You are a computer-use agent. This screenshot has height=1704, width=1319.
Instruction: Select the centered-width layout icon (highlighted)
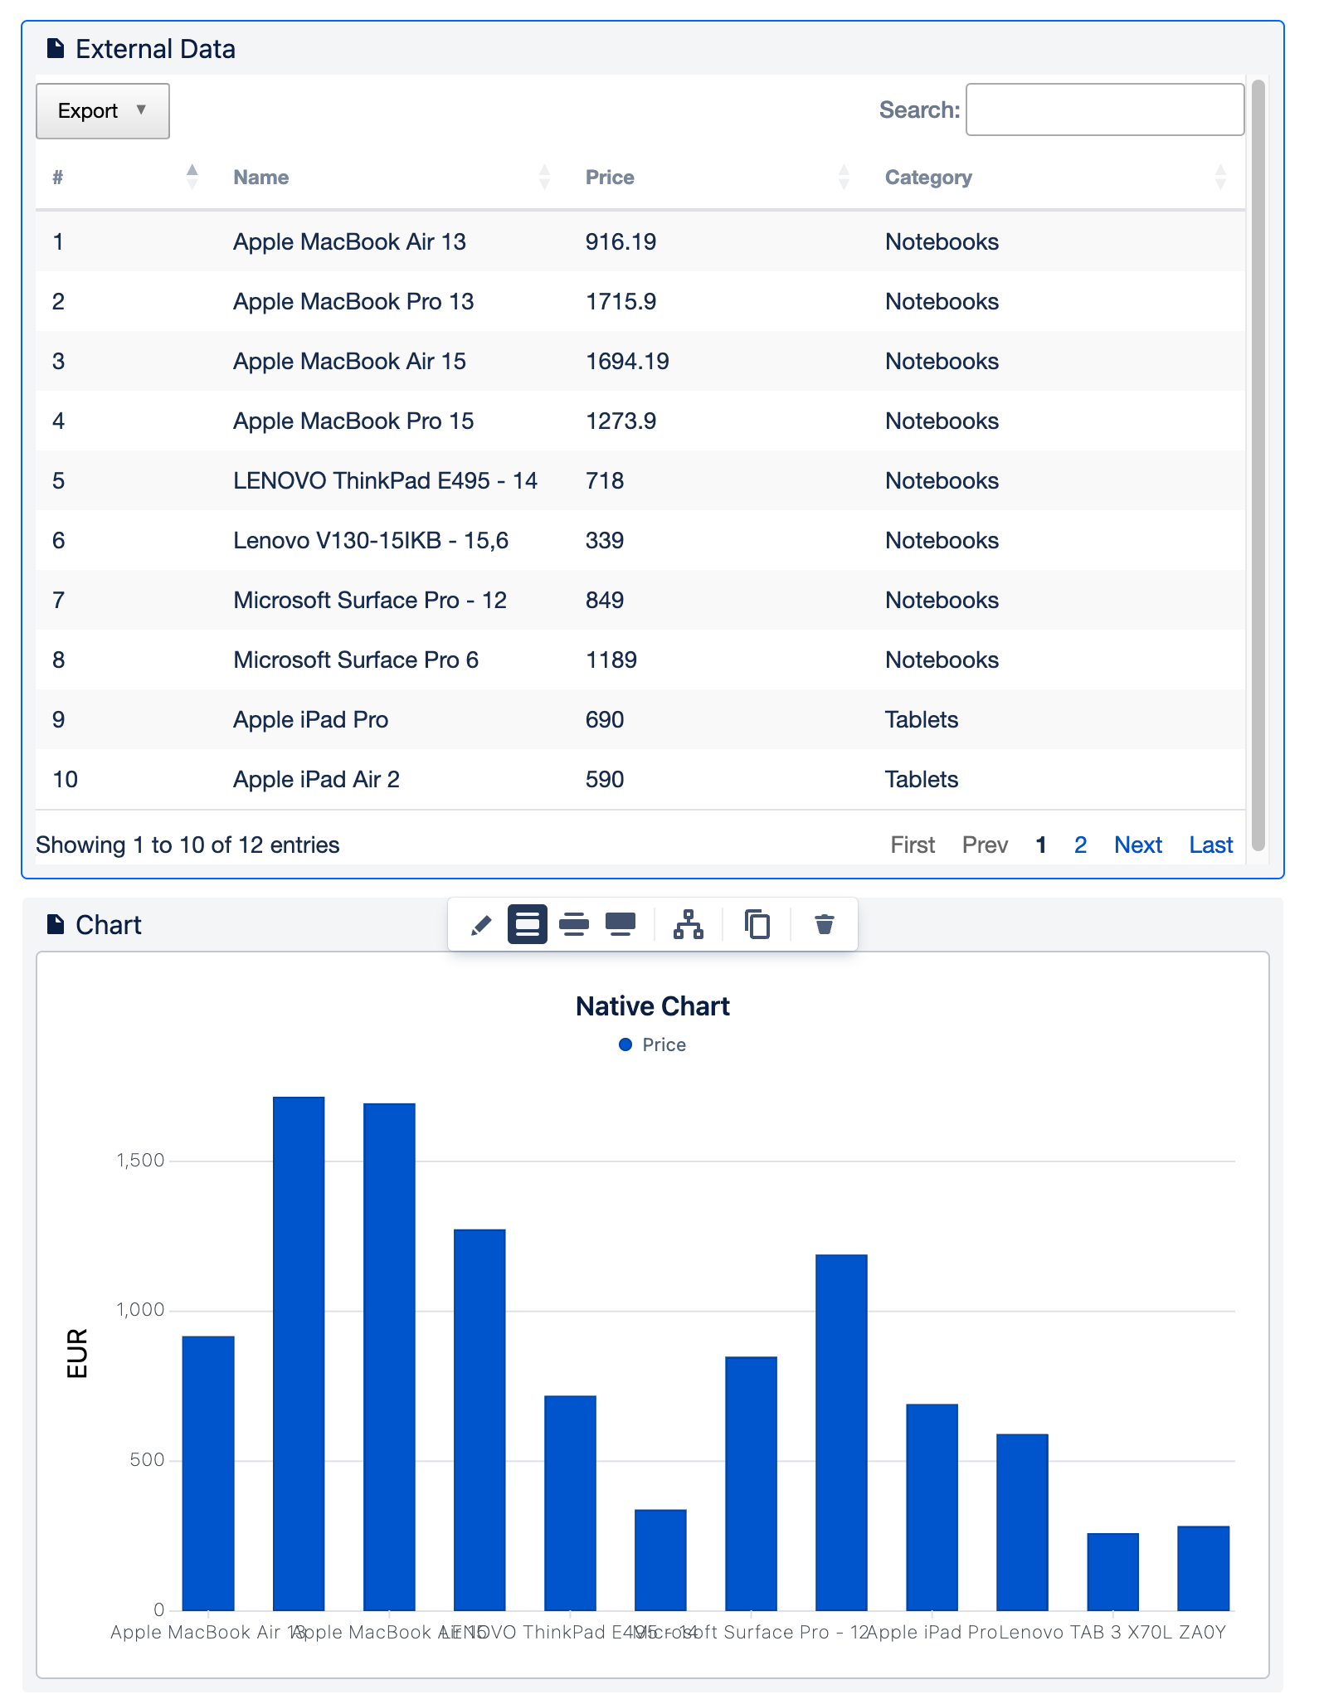click(x=527, y=924)
